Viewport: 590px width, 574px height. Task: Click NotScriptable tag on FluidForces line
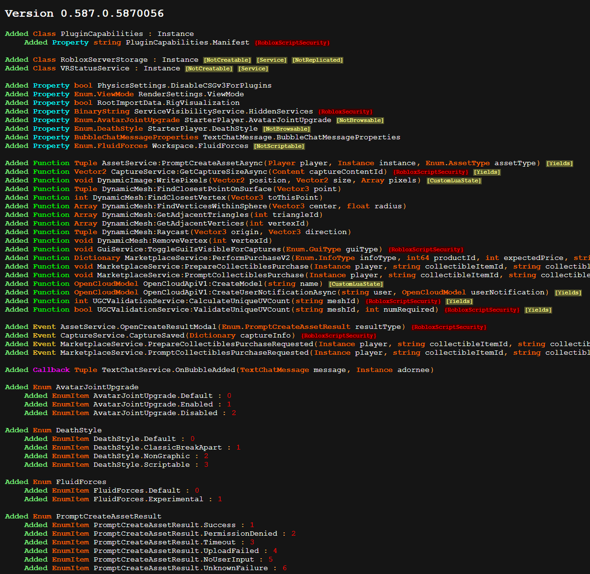click(x=279, y=146)
